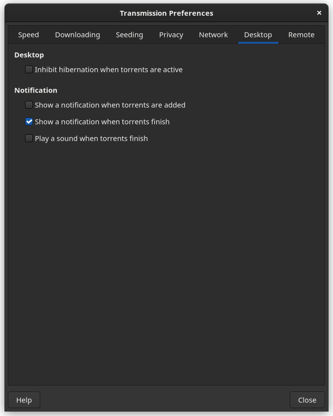The image size is (333, 416).
Task: Click the Close button
Action: (307, 400)
